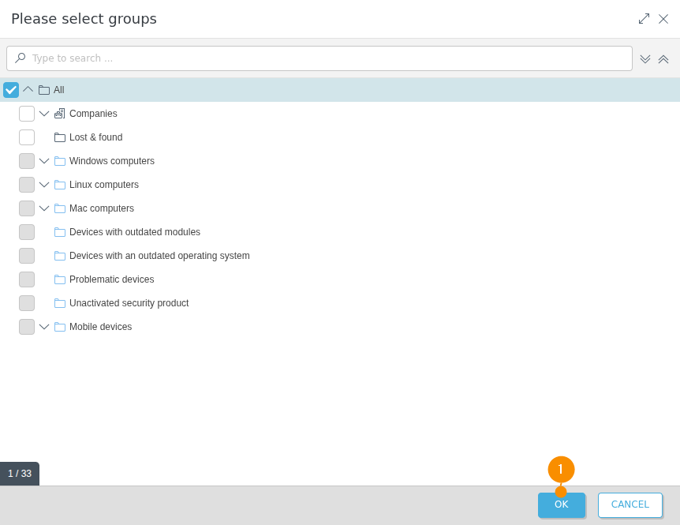Click the Companies building icon
This screenshot has width=680, height=525.
click(60, 114)
